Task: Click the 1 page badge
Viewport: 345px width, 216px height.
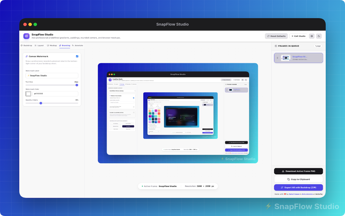Action: pyautogui.click(x=318, y=46)
